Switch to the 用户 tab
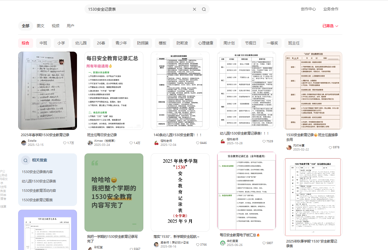 [71, 26]
